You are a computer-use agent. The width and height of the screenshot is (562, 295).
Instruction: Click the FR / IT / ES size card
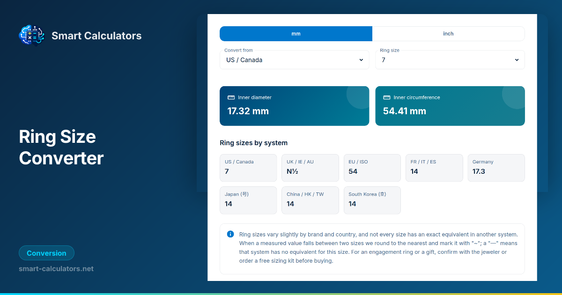[x=434, y=168]
